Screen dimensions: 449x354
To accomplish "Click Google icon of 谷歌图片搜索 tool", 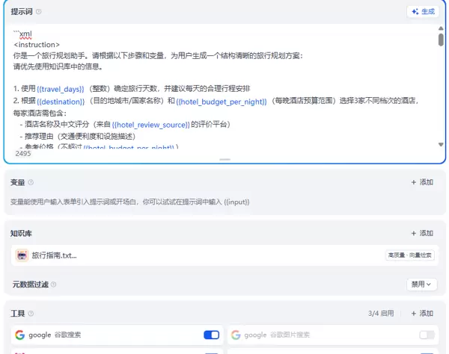I will (x=235, y=335).
